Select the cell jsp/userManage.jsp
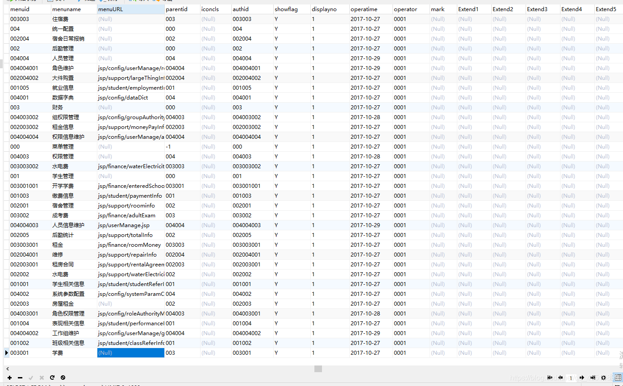This screenshot has height=386, width=623. coord(130,225)
